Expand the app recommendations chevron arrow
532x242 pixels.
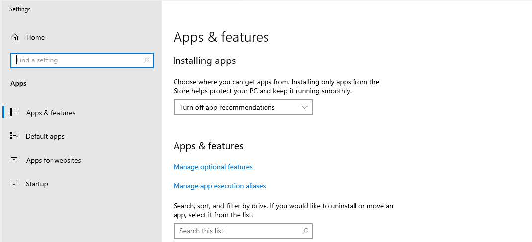[x=305, y=107]
